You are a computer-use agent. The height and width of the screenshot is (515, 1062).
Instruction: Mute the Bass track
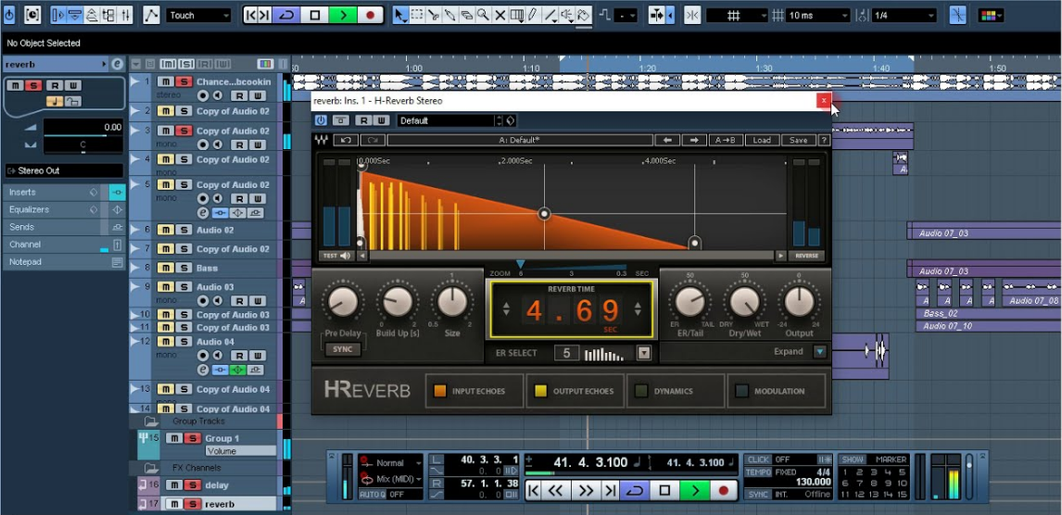pos(165,269)
